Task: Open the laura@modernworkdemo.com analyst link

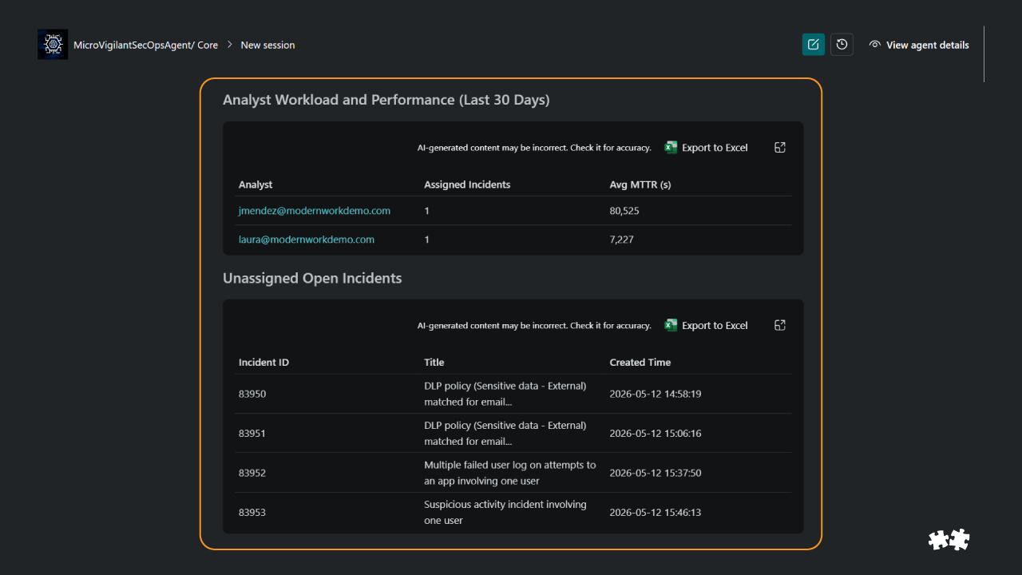Action: (307, 240)
